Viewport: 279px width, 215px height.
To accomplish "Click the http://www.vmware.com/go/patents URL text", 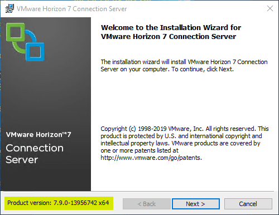I will tap(151, 158).
